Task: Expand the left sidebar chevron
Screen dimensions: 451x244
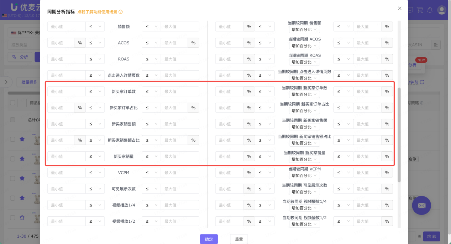Action: (x=6, y=82)
